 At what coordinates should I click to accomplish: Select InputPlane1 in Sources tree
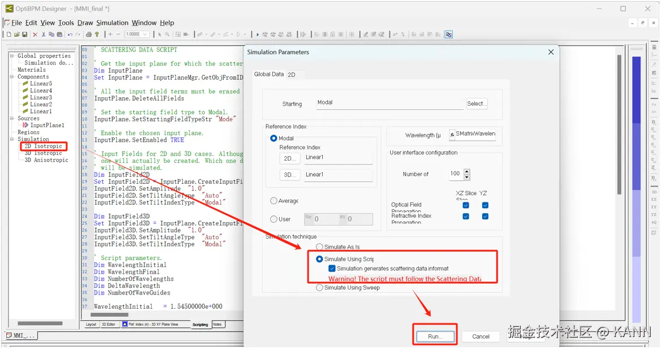point(47,126)
